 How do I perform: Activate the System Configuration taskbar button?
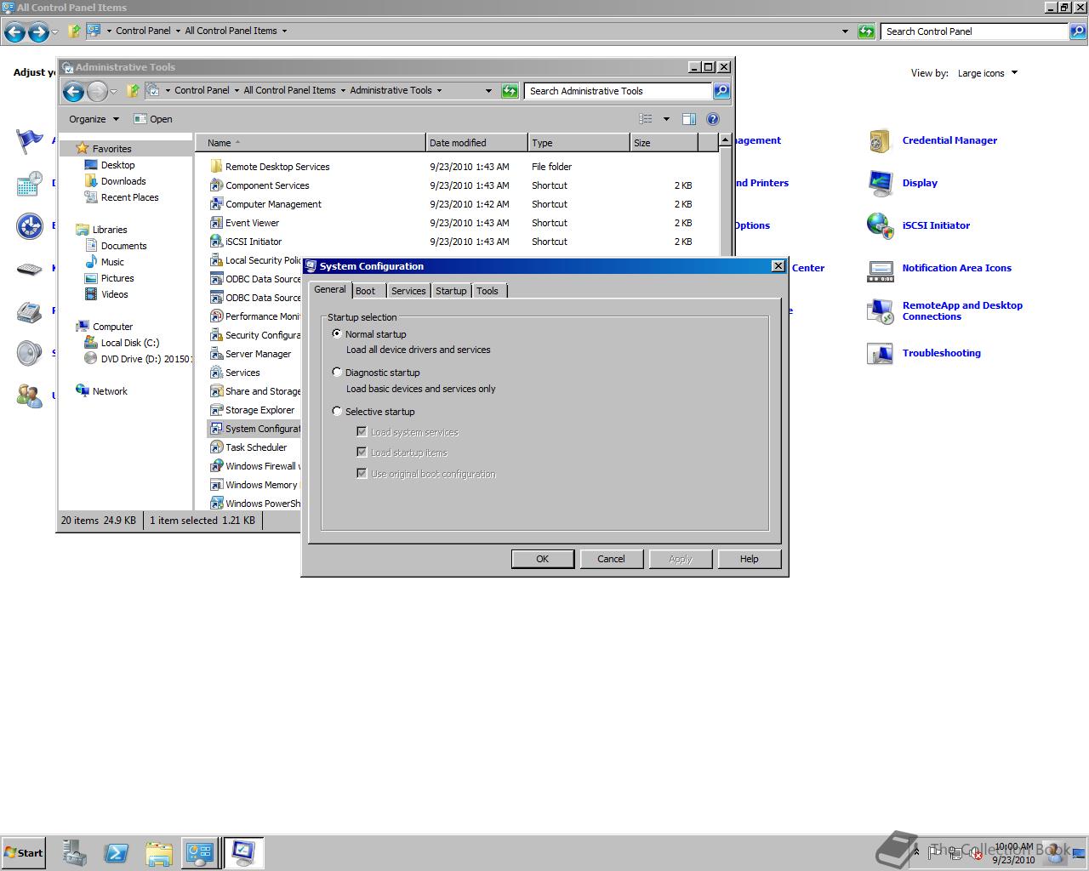pyautogui.click(x=243, y=852)
